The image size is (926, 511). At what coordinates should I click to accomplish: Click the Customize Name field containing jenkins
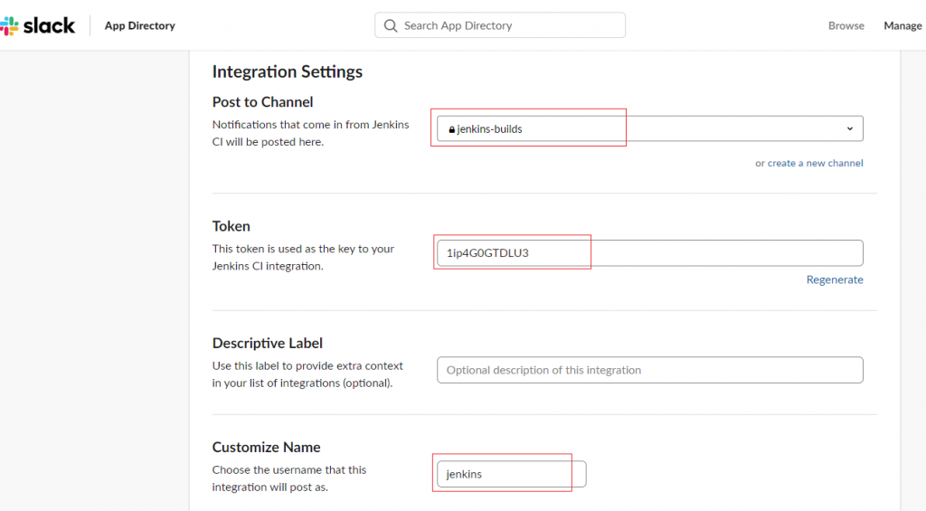511,474
